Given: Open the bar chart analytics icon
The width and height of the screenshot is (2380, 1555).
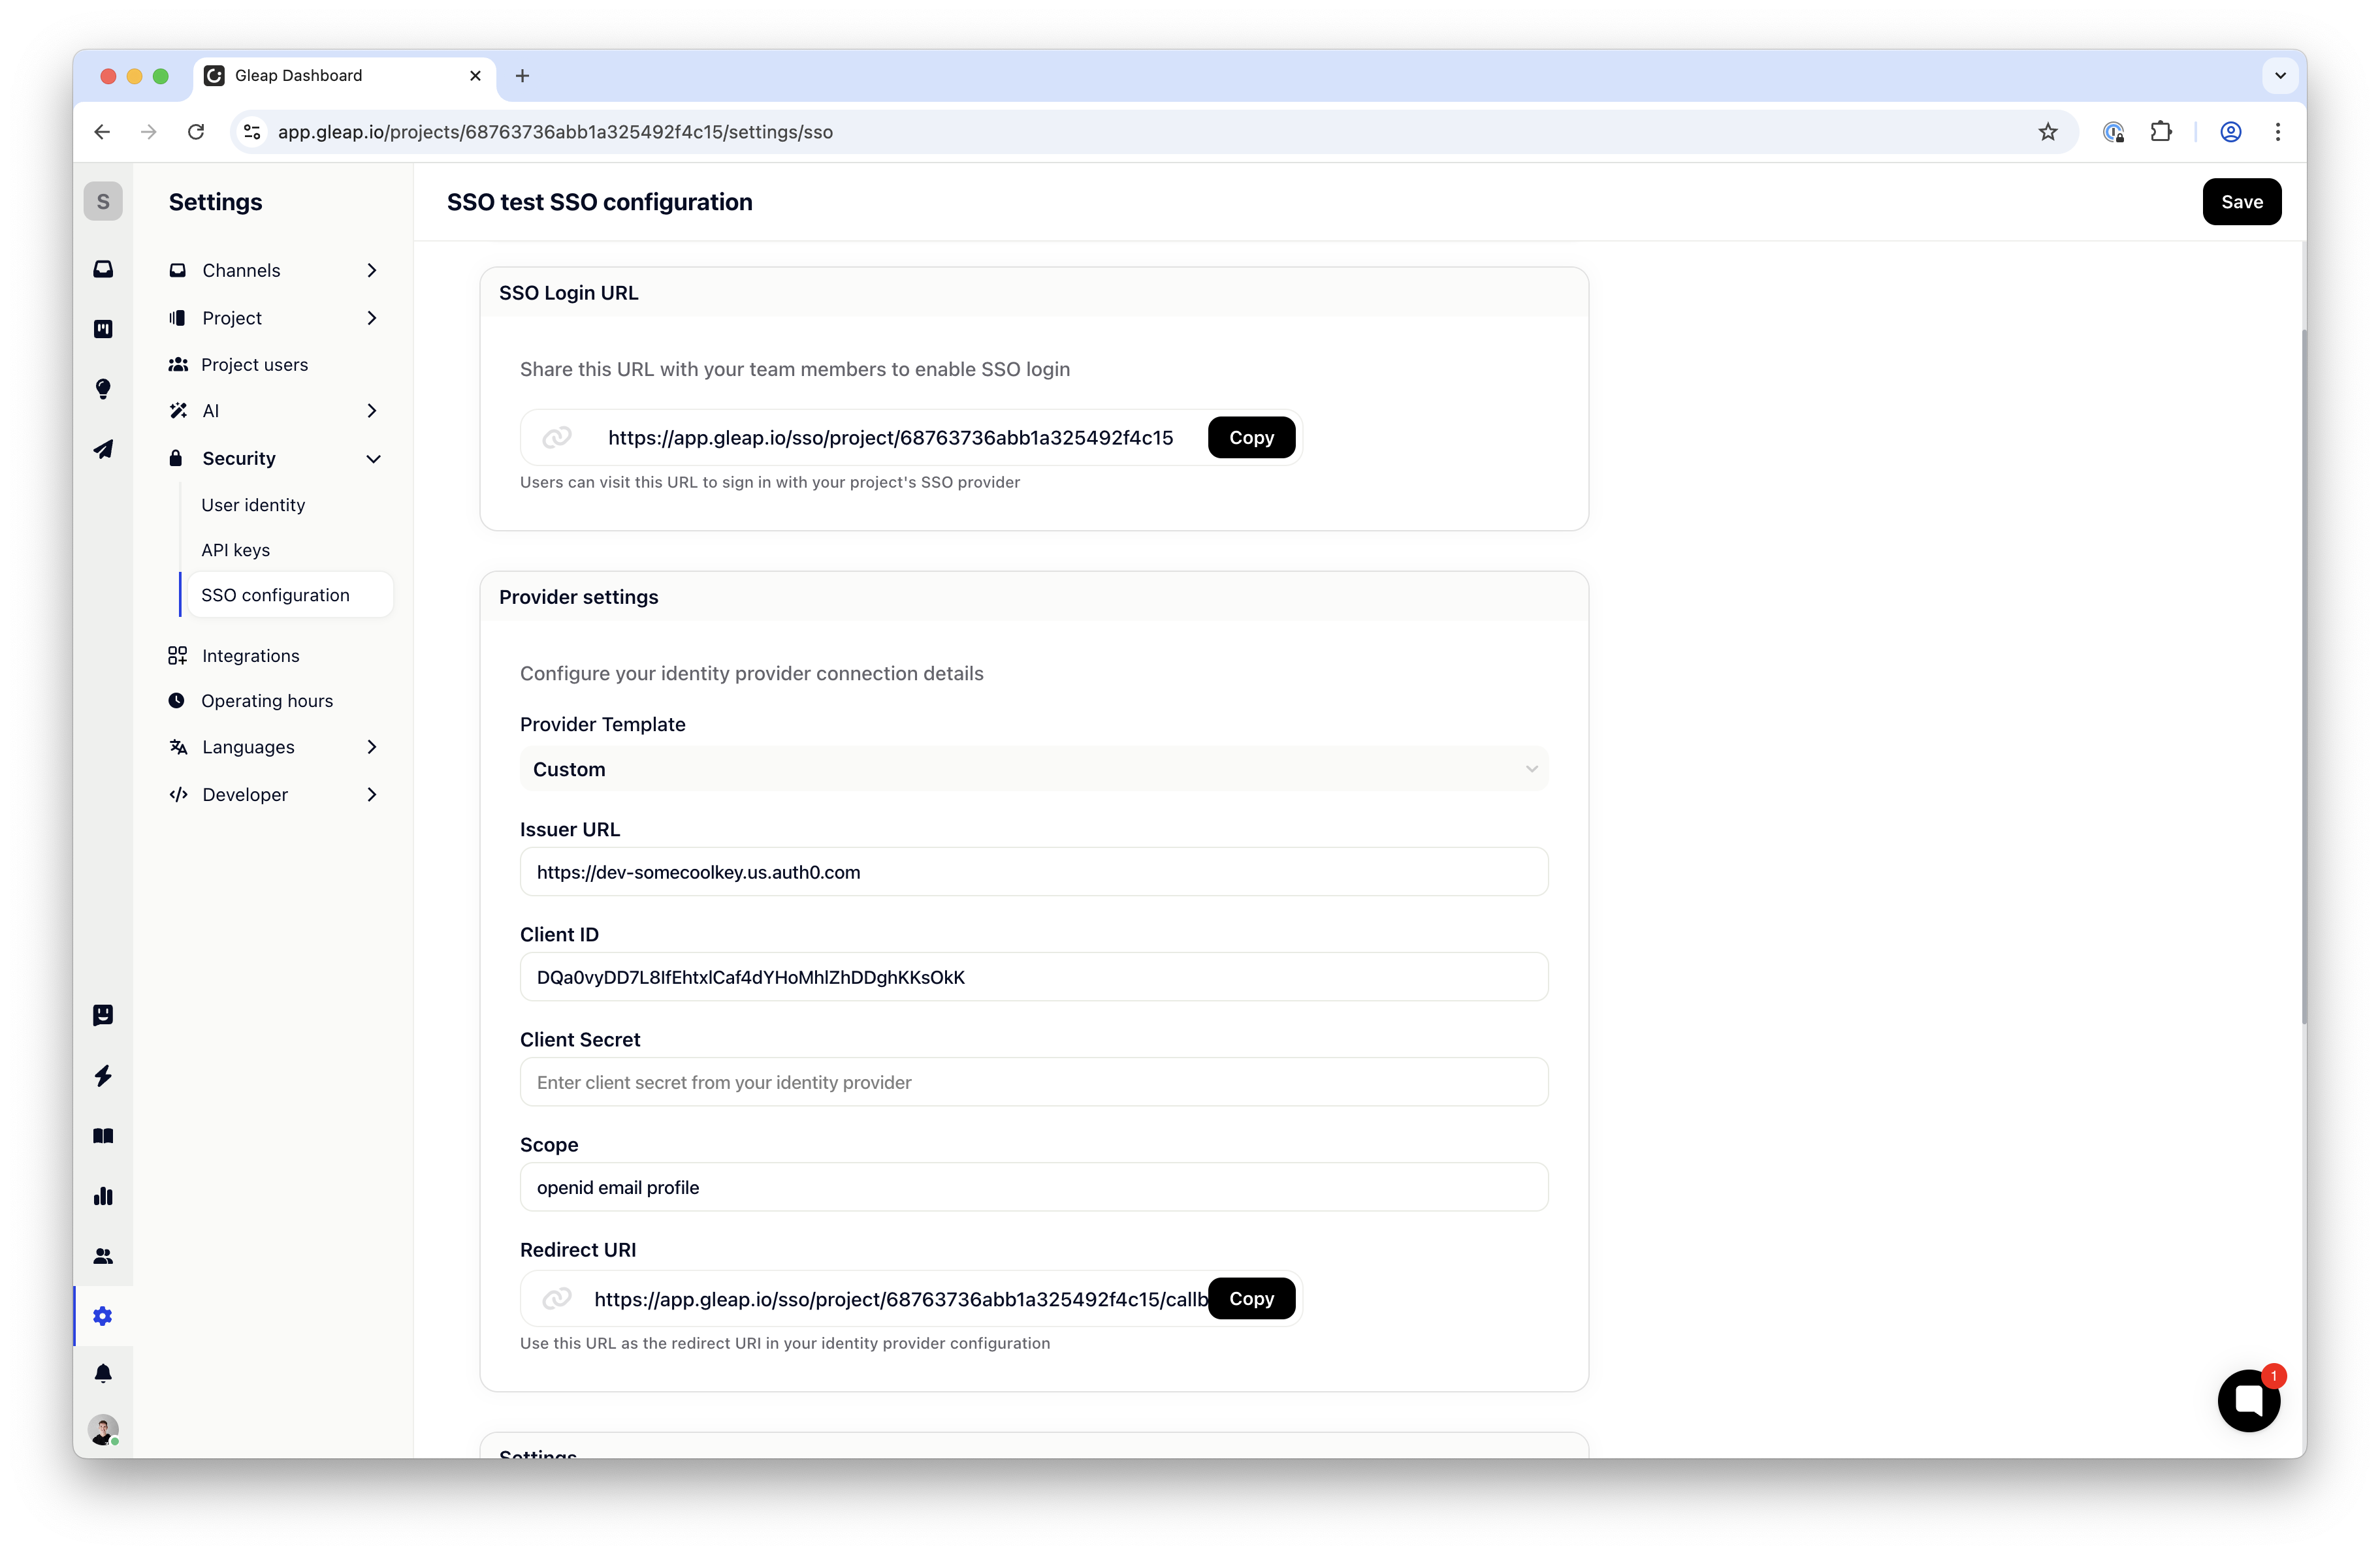Looking at the screenshot, I should (103, 1196).
